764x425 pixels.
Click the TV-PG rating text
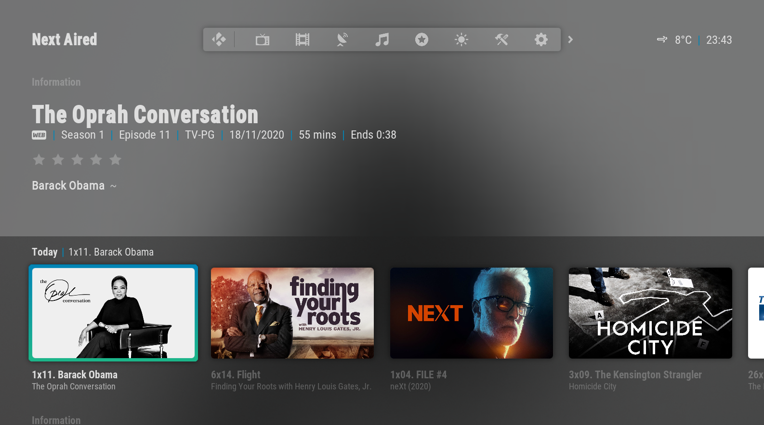(200, 135)
